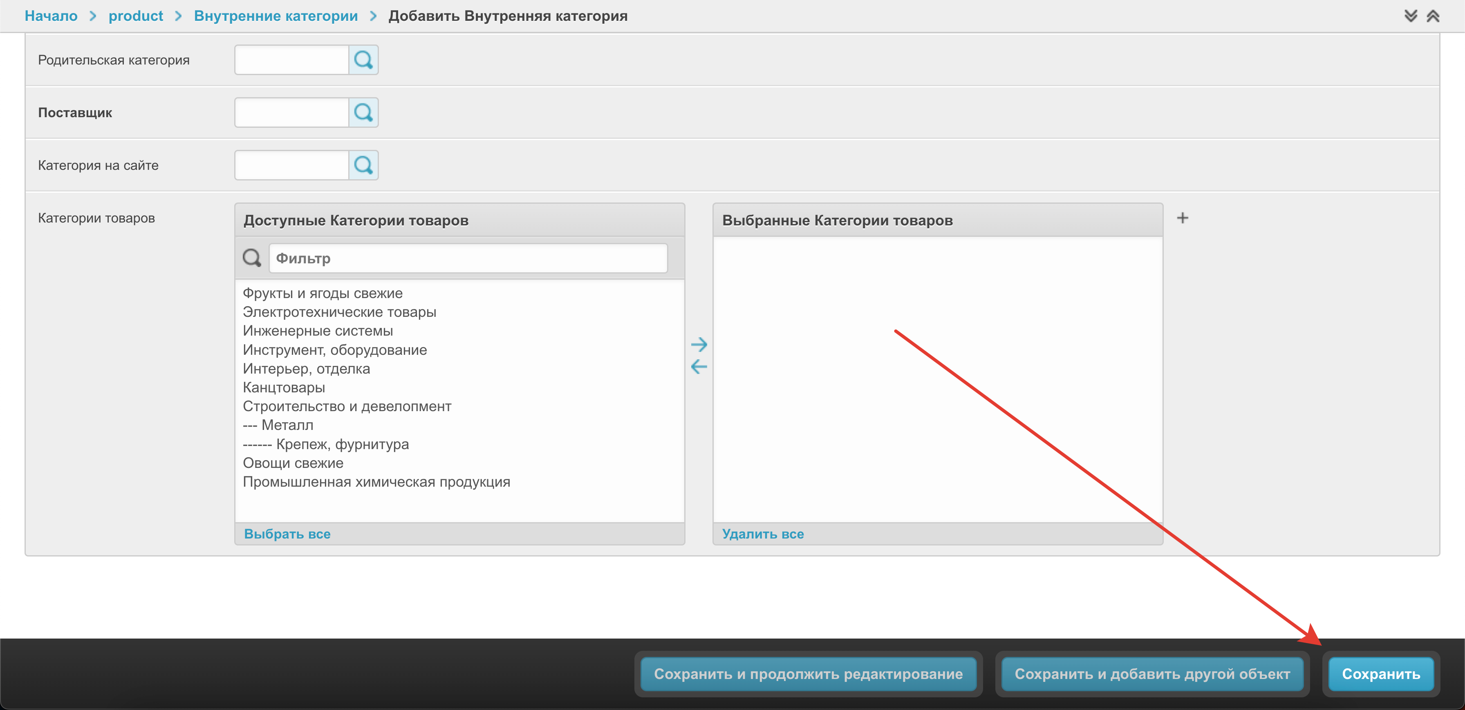The image size is (1465, 710).
Task: Select Овощи свежие list item
Action: point(293,463)
